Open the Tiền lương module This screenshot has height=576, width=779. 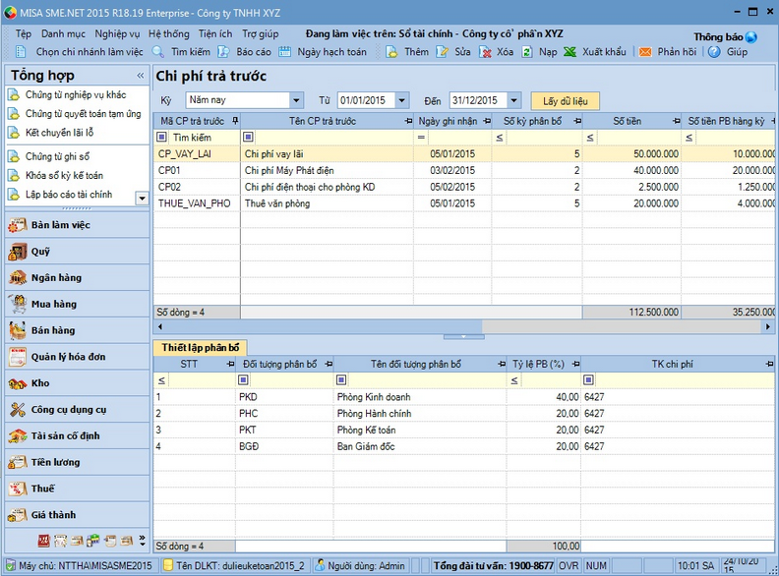pyautogui.click(x=77, y=462)
